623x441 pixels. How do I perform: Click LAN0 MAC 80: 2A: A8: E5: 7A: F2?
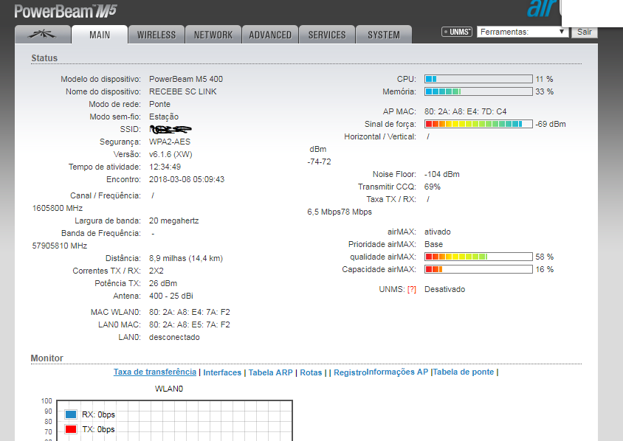tap(190, 324)
